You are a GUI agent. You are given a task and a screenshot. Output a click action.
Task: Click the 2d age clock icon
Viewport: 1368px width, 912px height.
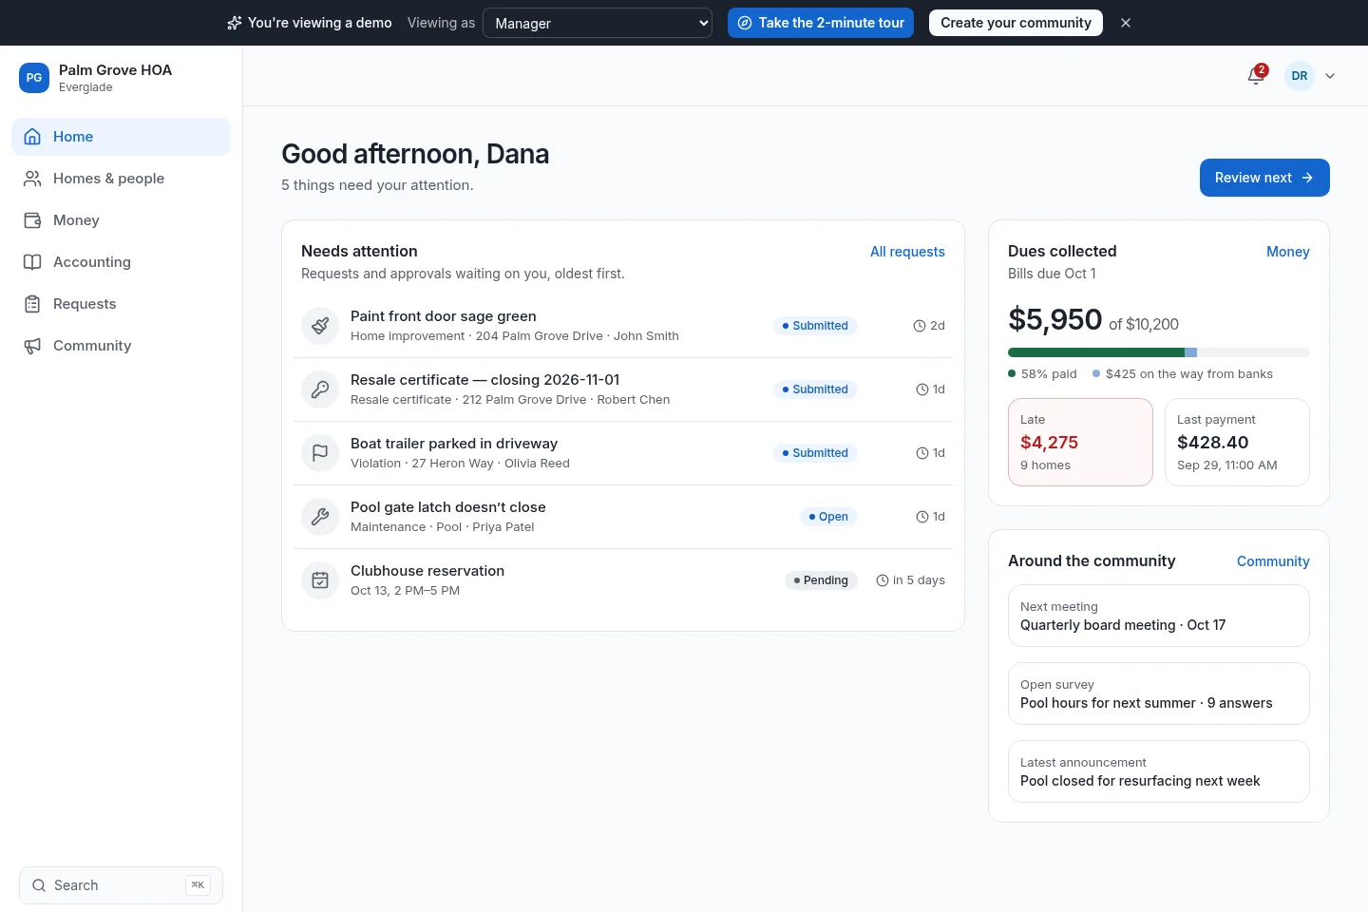(920, 326)
